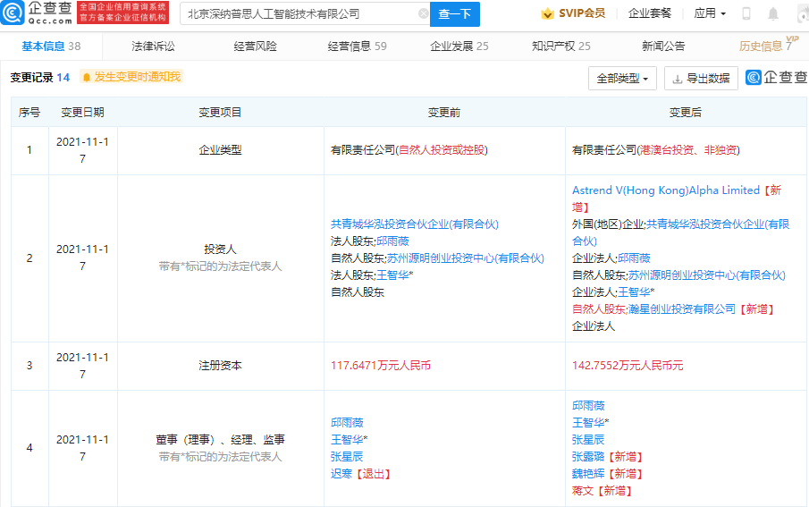Open 蒋文 link marked 新增
This screenshot has width=809, height=507.
(583, 491)
